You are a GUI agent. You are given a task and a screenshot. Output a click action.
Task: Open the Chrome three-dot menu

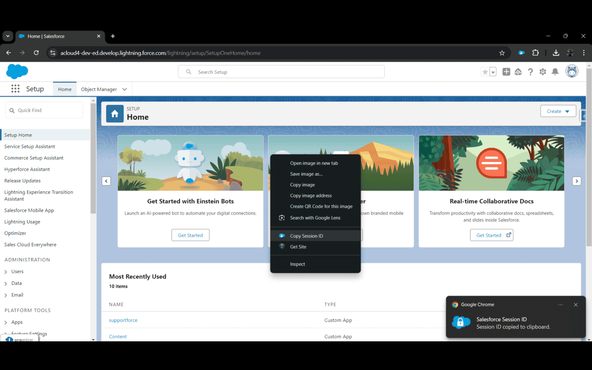point(584,53)
